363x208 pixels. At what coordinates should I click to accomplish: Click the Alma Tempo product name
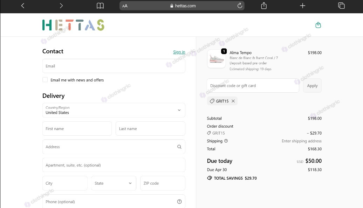click(x=240, y=53)
